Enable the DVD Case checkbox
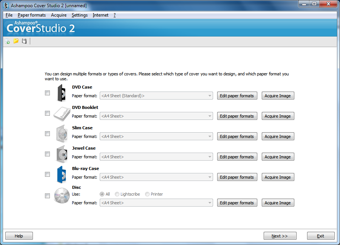 tap(47, 93)
